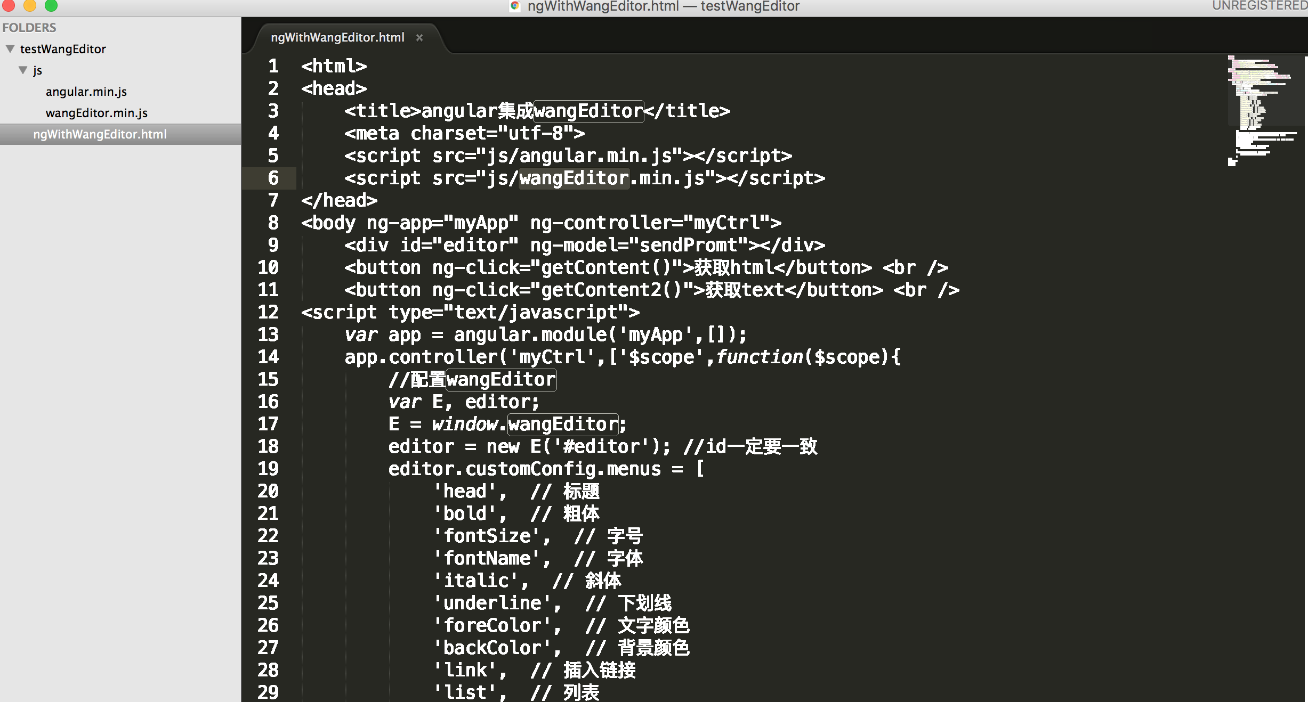Click the js folder label
Screen dimensions: 1308x702
pos(37,70)
